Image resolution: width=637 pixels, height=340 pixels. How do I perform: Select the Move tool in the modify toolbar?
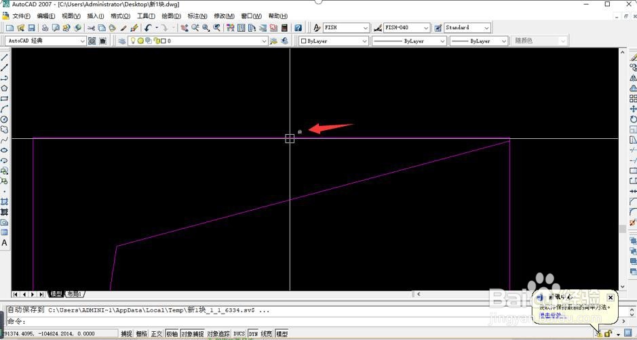633,109
